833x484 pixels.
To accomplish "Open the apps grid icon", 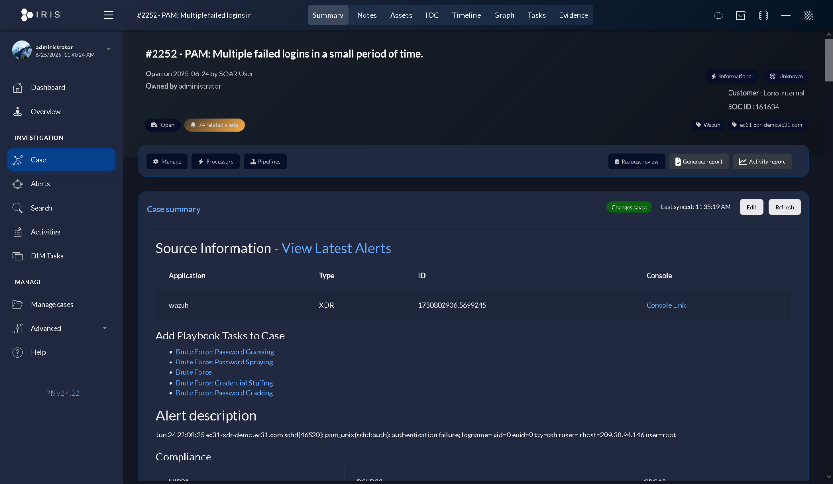I will (809, 16).
